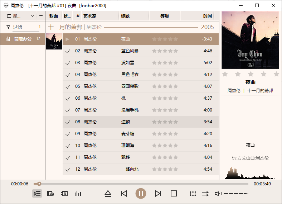Image resolution: width=282 pixels, height=204 pixels.
Task: Select track 08 逆鳞
Action: tap(141, 122)
